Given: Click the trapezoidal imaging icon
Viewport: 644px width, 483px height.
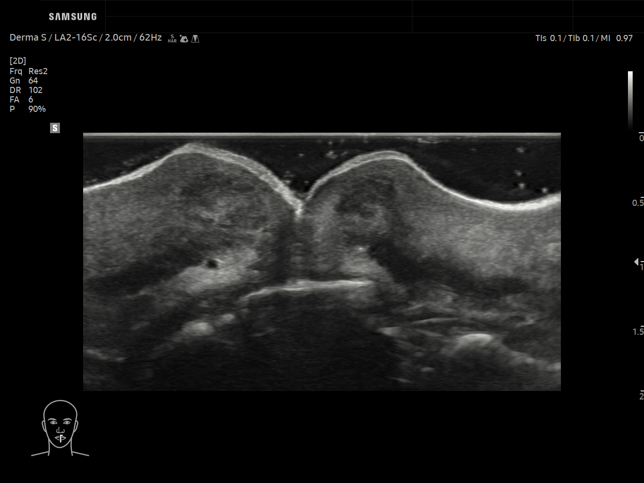Looking at the screenshot, I should 195,39.
